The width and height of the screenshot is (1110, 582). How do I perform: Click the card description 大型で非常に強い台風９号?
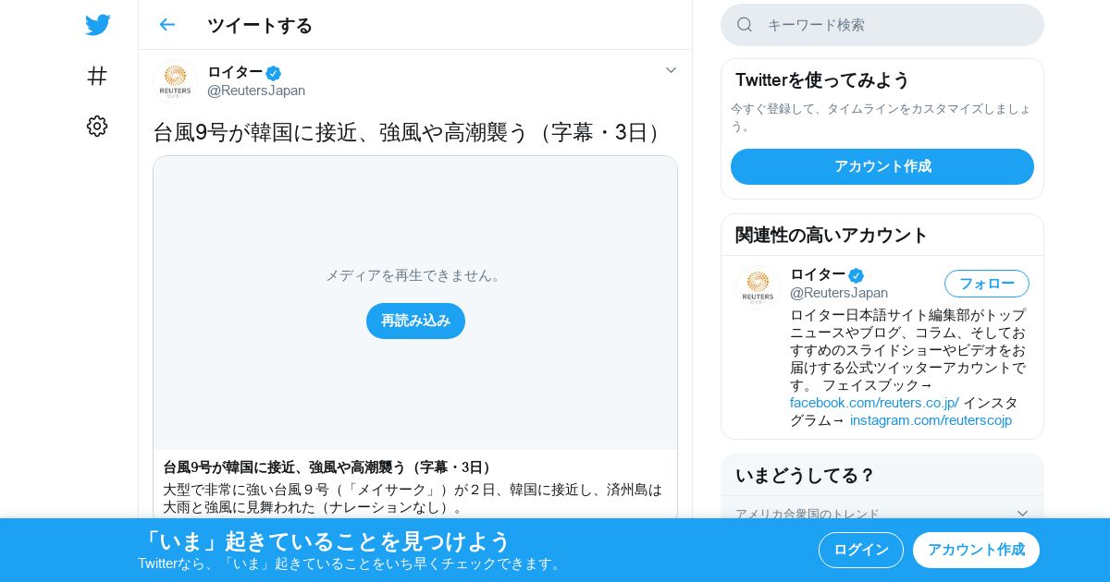413,498
